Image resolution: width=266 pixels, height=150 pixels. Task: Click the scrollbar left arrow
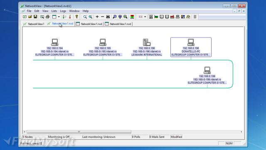tap(25, 132)
